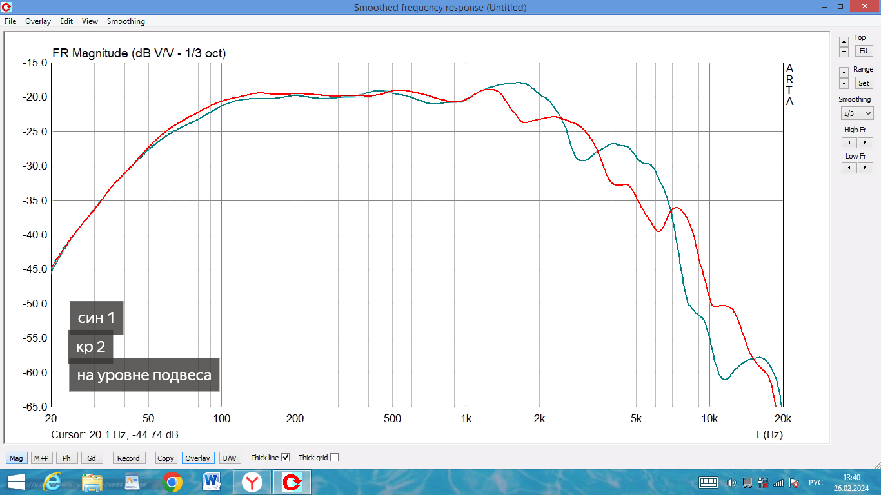Open the Overlay menu in the menu bar
The width and height of the screenshot is (881, 495).
tap(38, 21)
